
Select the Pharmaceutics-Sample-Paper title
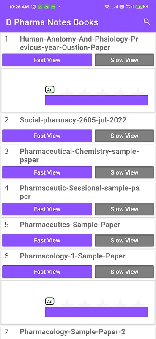(70, 225)
